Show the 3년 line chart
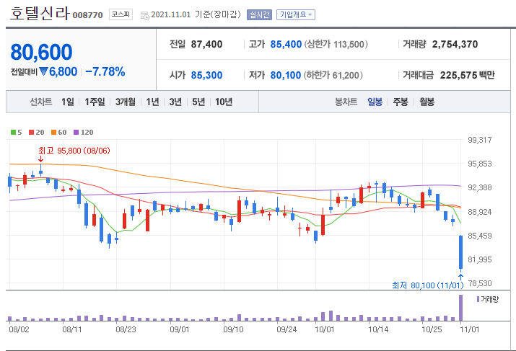Screen dimensions: 516x351 (175, 102)
